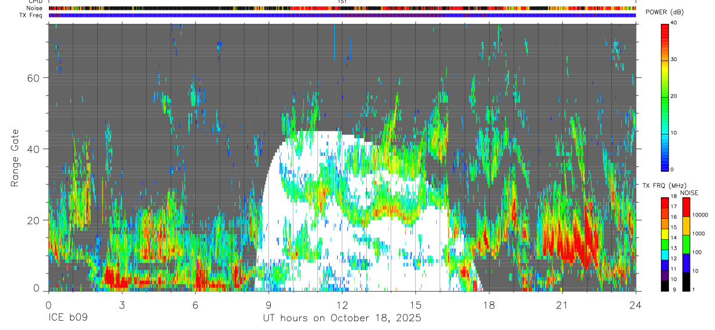Click the 24 tick on UT hours axis
The height and width of the screenshot is (330, 715).
[x=636, y=305]
